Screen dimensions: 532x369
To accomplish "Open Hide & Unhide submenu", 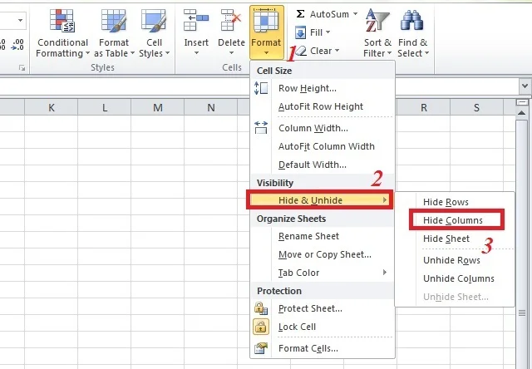I will [x=320, y=200].
